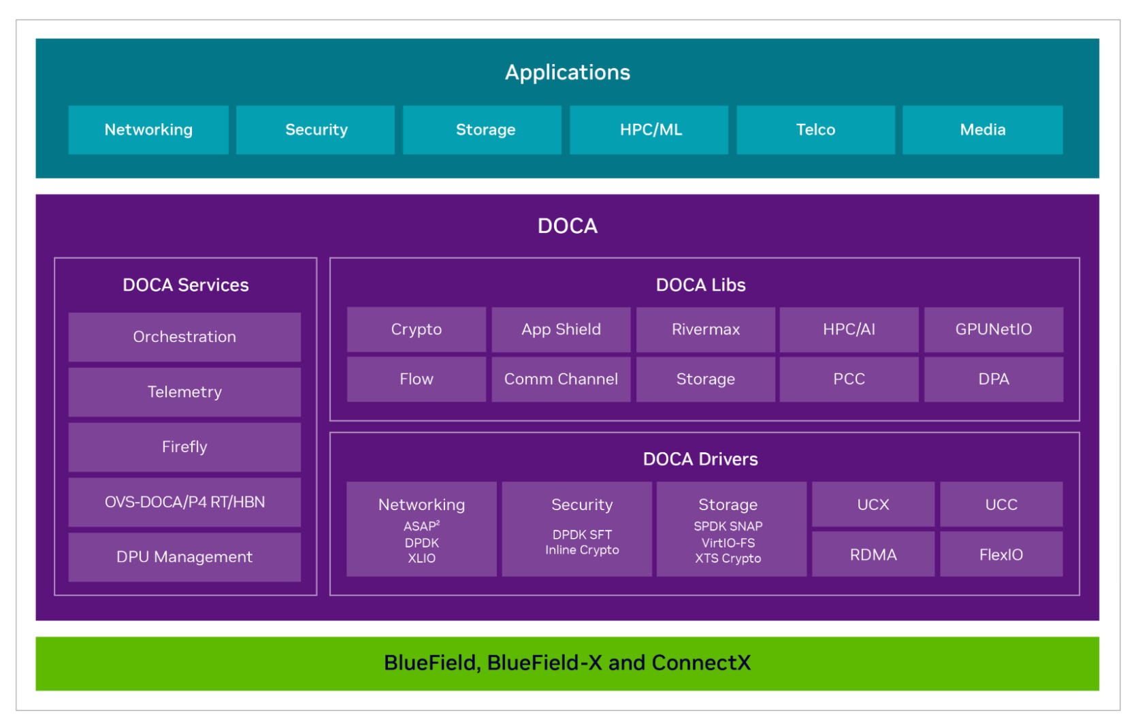This screenshot has height=726, width=1138.
Task: Click the HPC/AI library box
Action: coord(849,330)
